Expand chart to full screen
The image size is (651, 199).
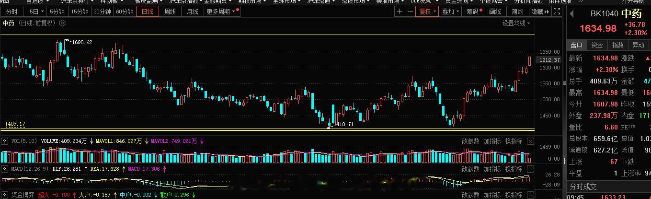556,12
